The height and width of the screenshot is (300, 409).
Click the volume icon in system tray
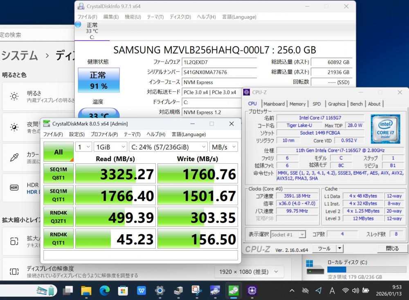click(355, 291)
